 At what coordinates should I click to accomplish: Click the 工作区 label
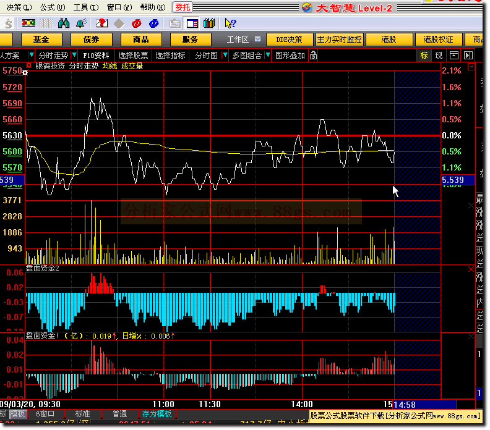point(238,40)
